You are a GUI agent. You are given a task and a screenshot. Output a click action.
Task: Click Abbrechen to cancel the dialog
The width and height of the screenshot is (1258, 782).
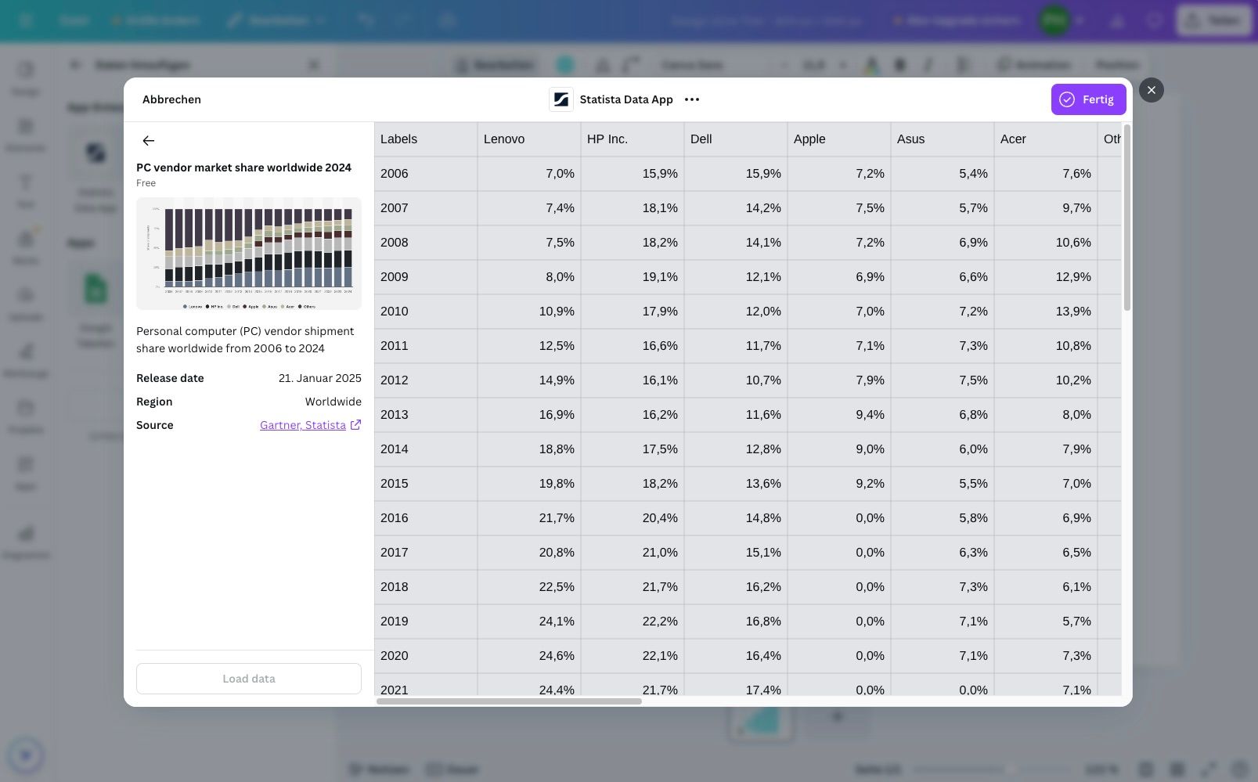click(x=171, y=99)
